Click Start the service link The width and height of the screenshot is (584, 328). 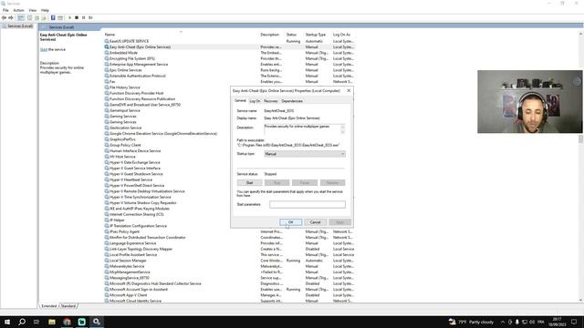pyautogui.click(x=44, y=49)
